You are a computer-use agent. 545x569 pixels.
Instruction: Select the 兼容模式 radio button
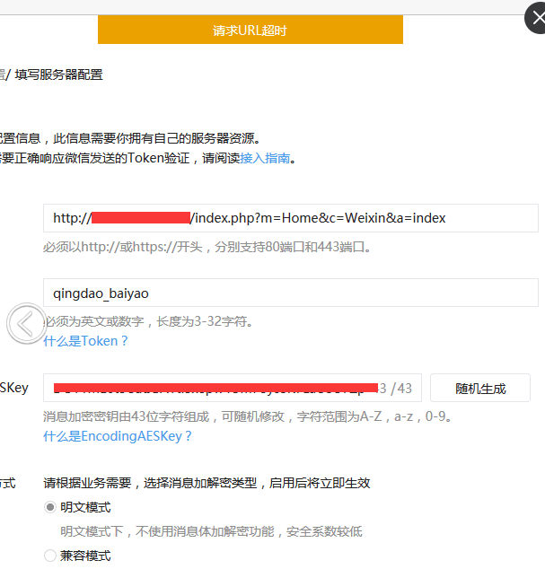click(x=50, y=556)
